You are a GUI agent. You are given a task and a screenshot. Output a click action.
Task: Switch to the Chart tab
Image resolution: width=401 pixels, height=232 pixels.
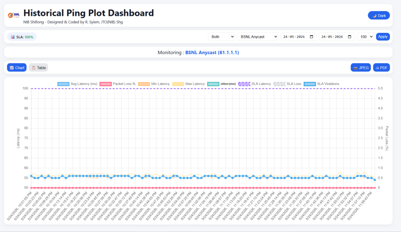click(17, 68)
